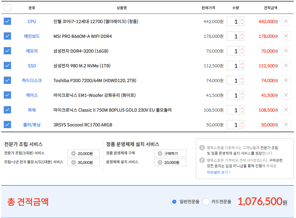The width and height of the screenshot is (296, 218).
Task: Open the 메인보드 category link
Action: coord(32,36)
